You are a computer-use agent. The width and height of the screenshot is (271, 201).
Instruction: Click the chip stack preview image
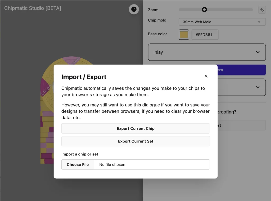(47, 110)
